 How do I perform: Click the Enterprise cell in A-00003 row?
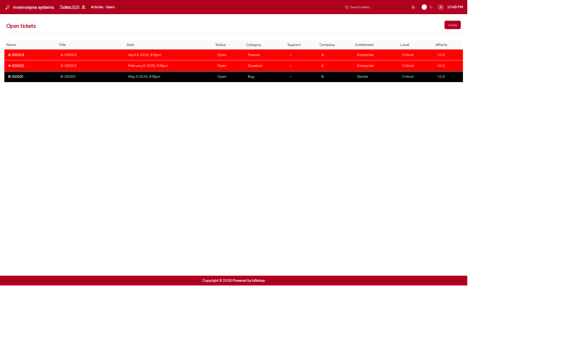coord(365,55)
